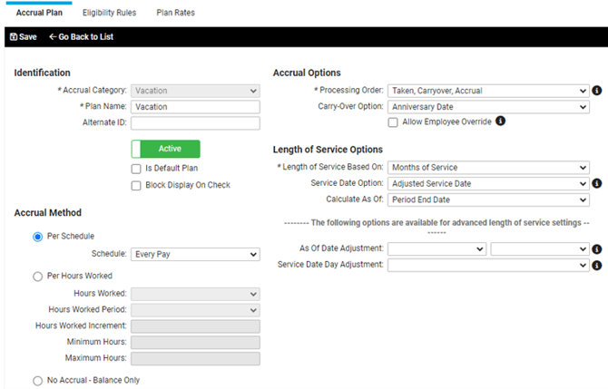Click the Minimum Hours field
This screenshot has width=608, height=389.
195,343
